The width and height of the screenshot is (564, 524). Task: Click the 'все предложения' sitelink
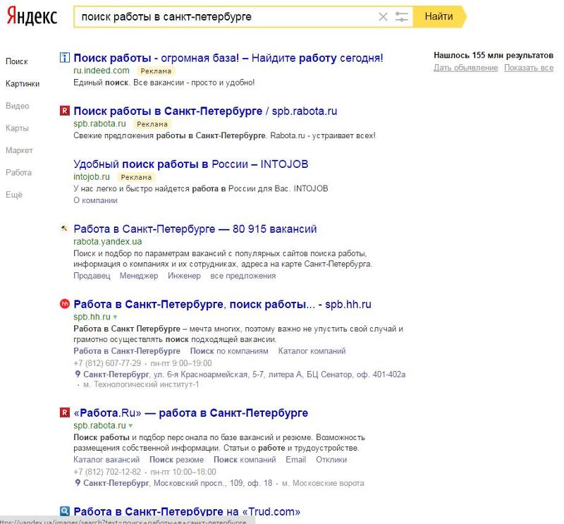243,276
